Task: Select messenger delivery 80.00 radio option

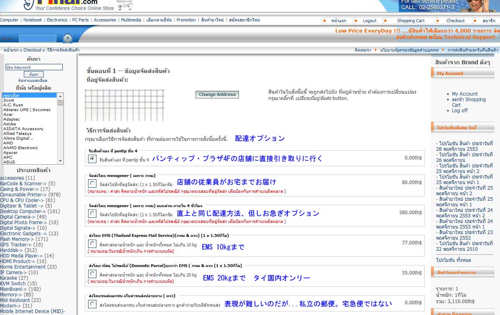Action: 92,183
